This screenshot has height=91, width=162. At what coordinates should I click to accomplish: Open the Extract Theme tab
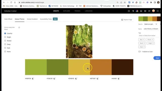tap(19, 19)
